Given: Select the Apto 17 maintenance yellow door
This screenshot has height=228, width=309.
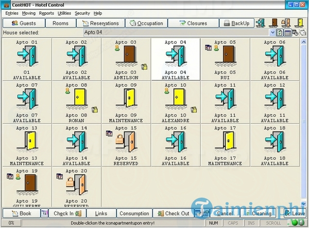Looking at the screenshot, I should [x=226, y=142].
